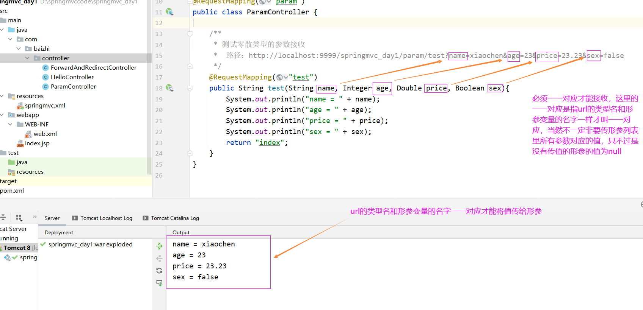This screenshot has width=643, height=310.
Task: Open springmvc.xml file
Action: [45, 105]
